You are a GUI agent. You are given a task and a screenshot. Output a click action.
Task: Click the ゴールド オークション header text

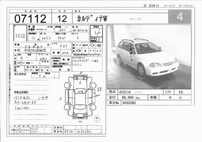[x=179, y=6]
